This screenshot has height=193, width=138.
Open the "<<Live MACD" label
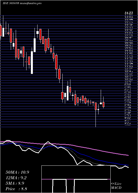[116, 186]
